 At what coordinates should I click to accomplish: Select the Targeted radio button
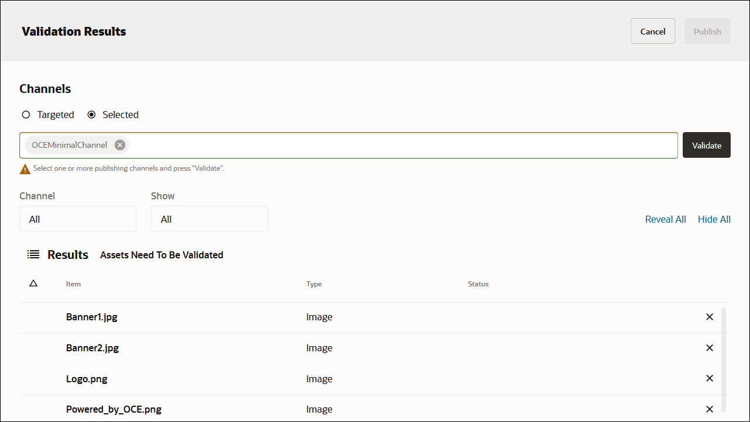(x=26, y=115)
